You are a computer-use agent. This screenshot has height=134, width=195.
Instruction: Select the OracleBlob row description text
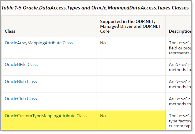click(x=180, y=84)
